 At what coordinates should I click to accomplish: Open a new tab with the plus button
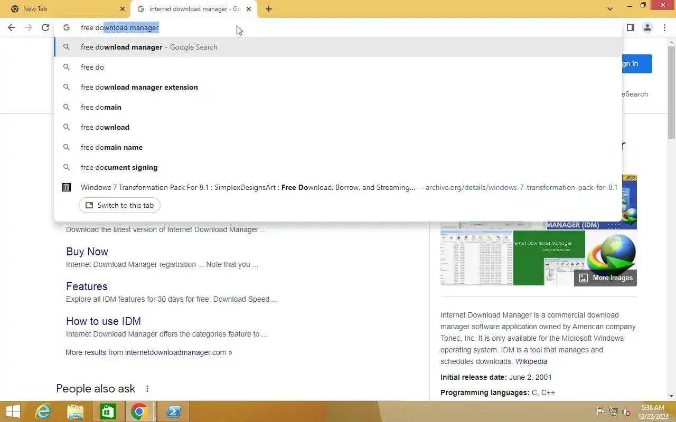pos(269,9)
